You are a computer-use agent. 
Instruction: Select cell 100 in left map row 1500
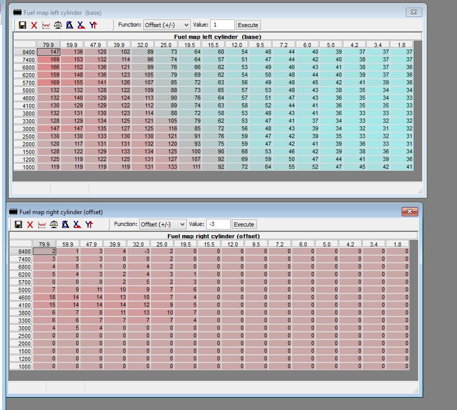(190, 151)
